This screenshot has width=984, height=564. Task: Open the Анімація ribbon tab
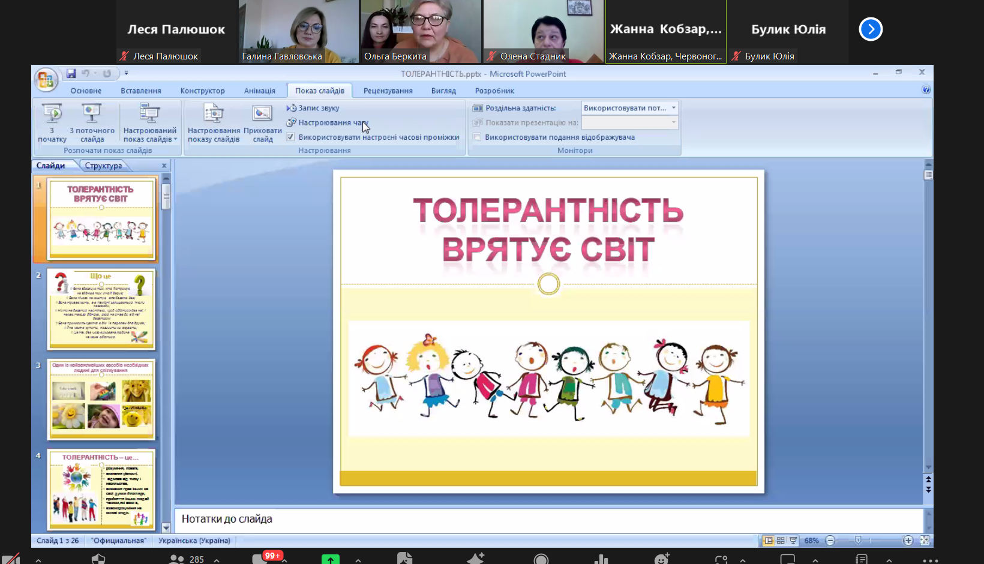pos(259,91)
